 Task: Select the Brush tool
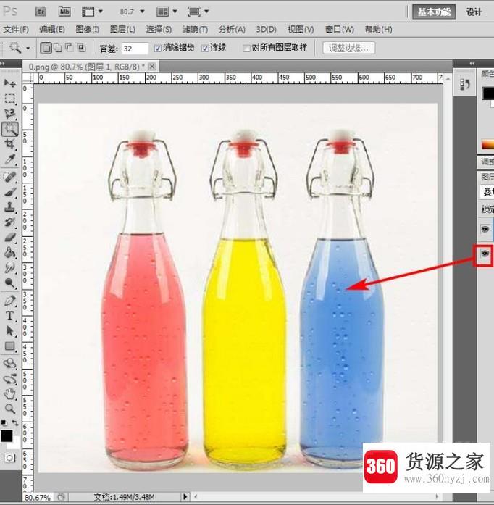10,192
